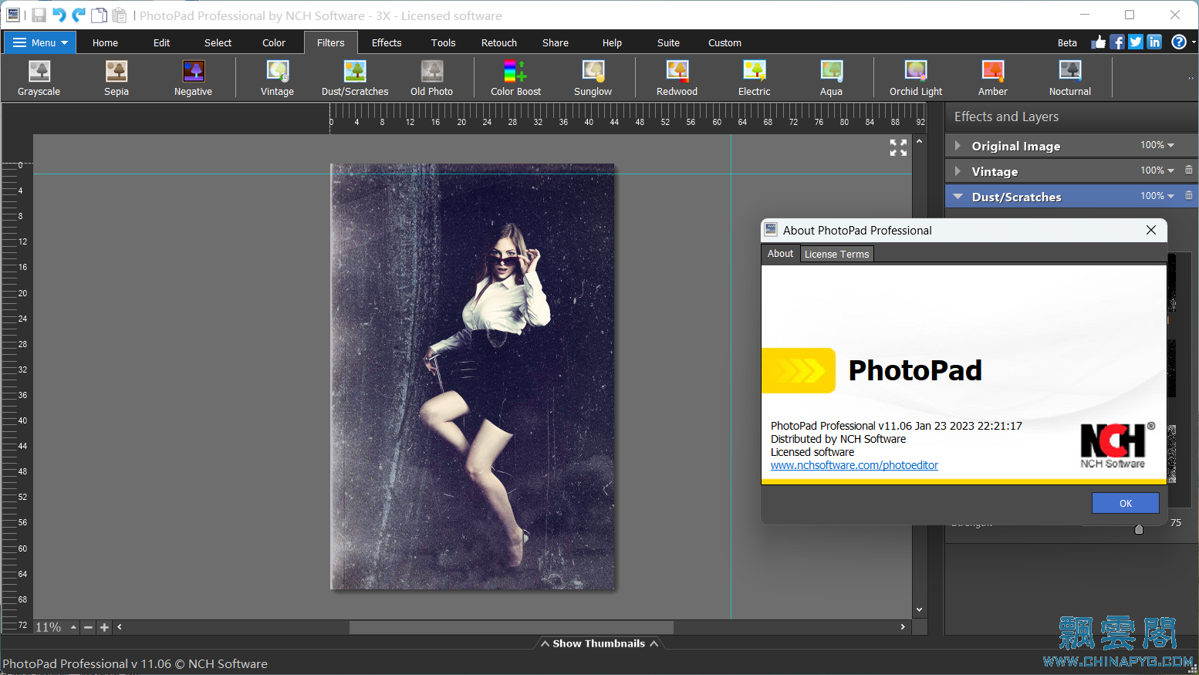
Task: Click vertical scrollbar up arrow
Action: [x=919, y=141]
